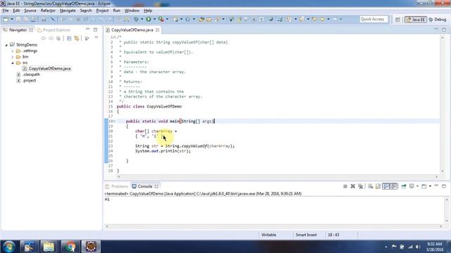Click the Clear Console icon
This screenshot has width=451, height=253.
pyautogui.click(x=371, y=186)
